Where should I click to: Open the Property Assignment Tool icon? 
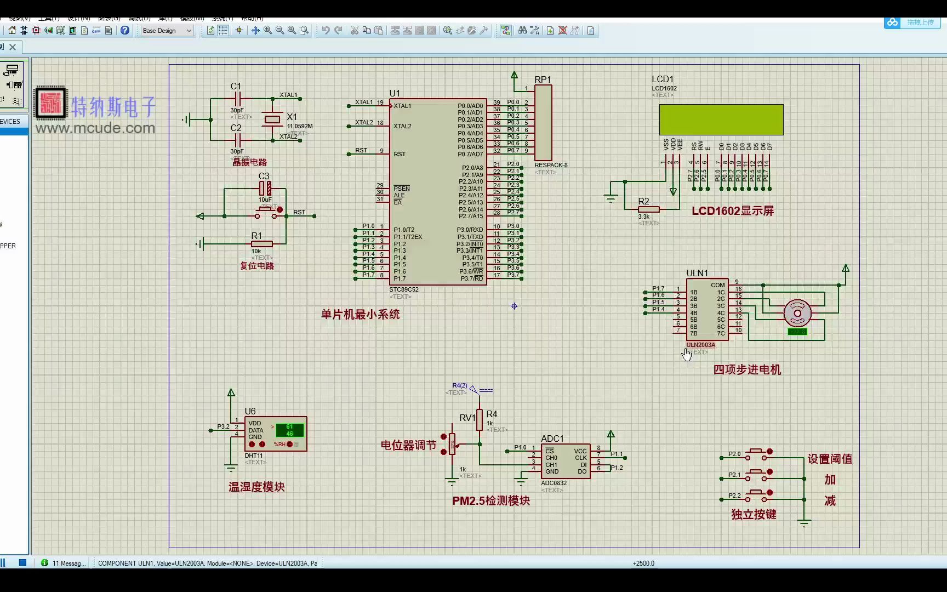534,31
